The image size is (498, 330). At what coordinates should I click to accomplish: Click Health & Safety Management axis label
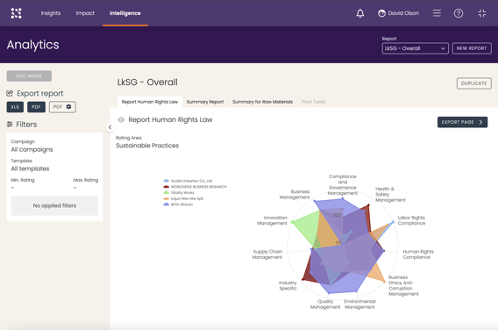coord(390,194)
